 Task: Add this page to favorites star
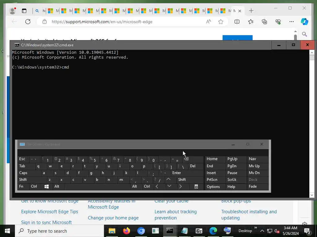(x=220, y=22)
